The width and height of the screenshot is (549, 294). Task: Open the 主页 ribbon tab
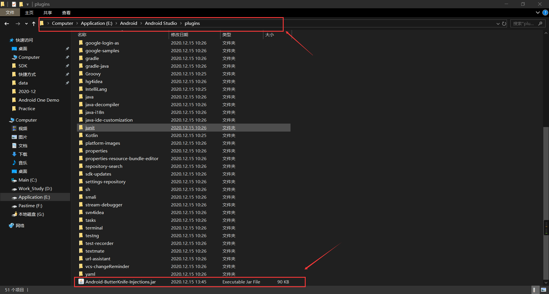[29, 13]
